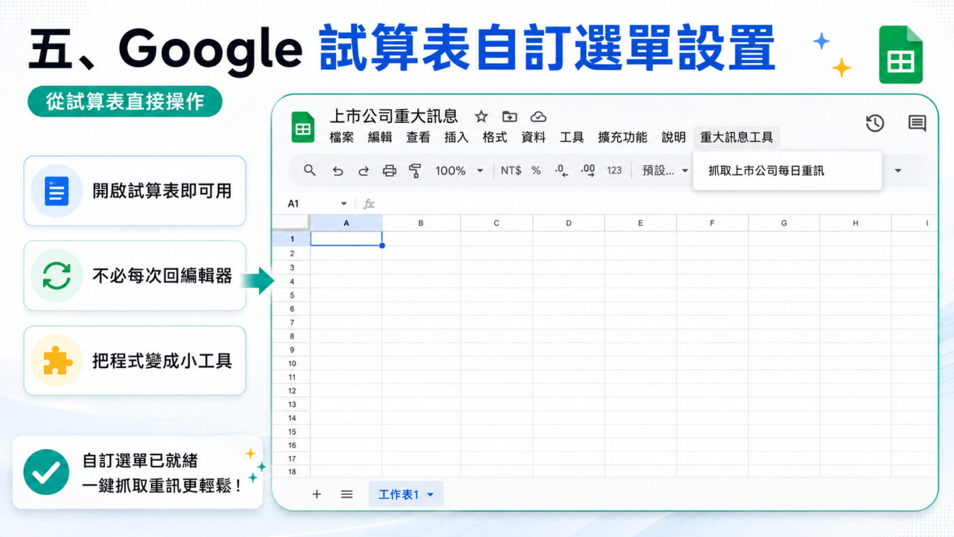Open the 擴充功能 menu
Screen dimensions: 954x537
coord(622,138)
